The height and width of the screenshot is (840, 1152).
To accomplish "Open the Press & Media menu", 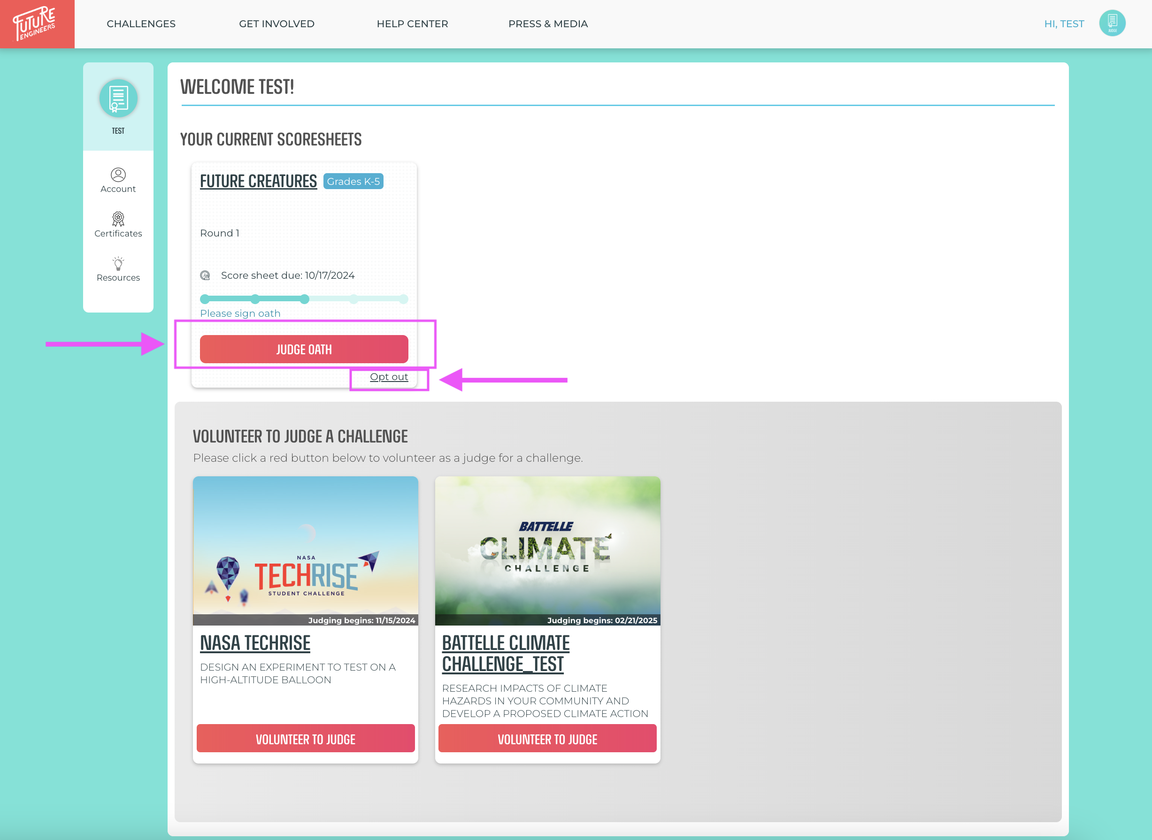I will click(x=548, y=24).
